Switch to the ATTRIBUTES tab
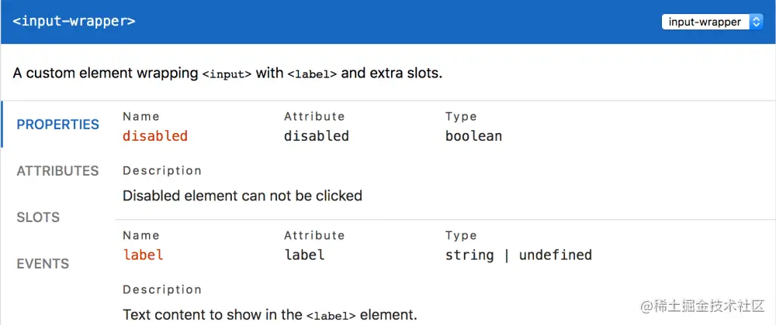 point(58,171)
